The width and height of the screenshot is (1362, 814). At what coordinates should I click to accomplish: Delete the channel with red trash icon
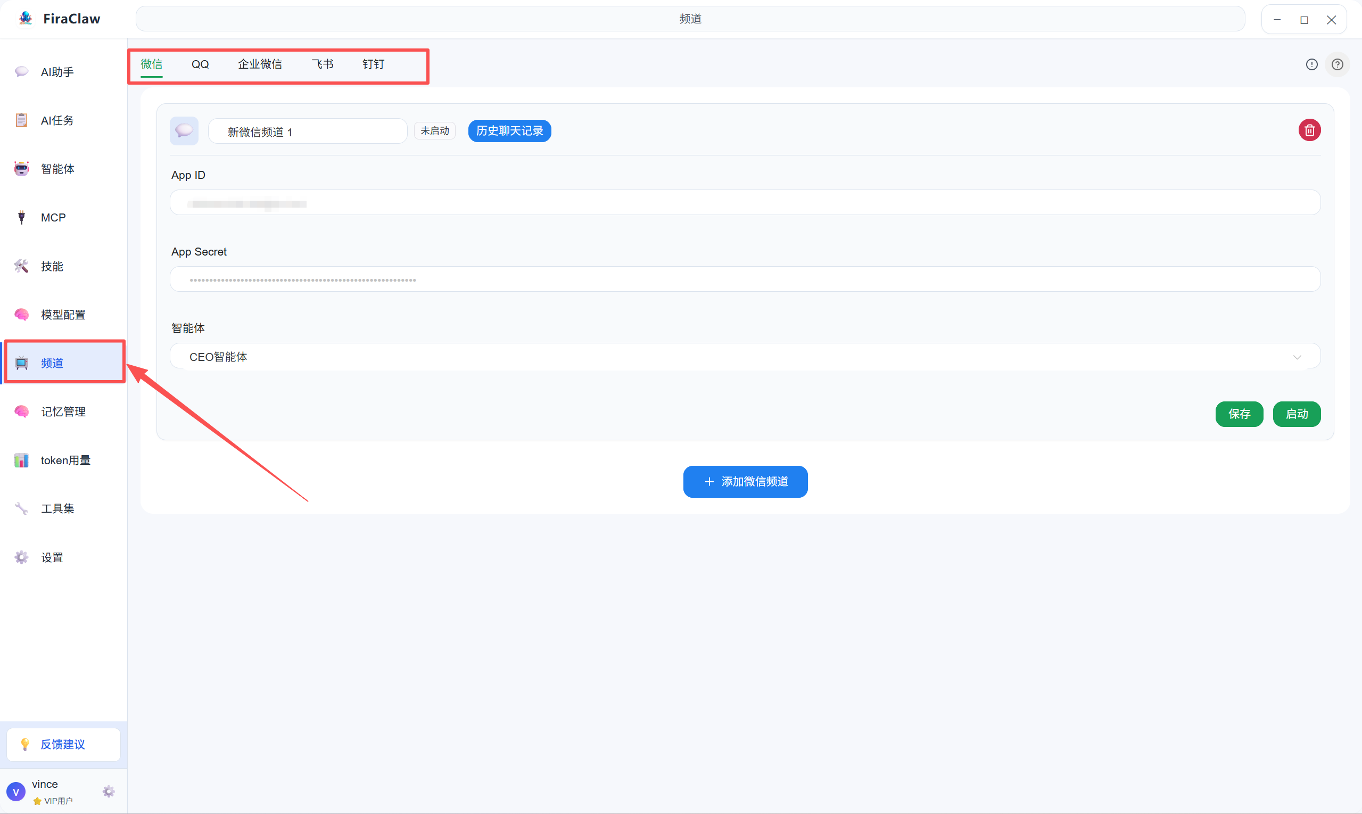click(x=1309, y=130)
